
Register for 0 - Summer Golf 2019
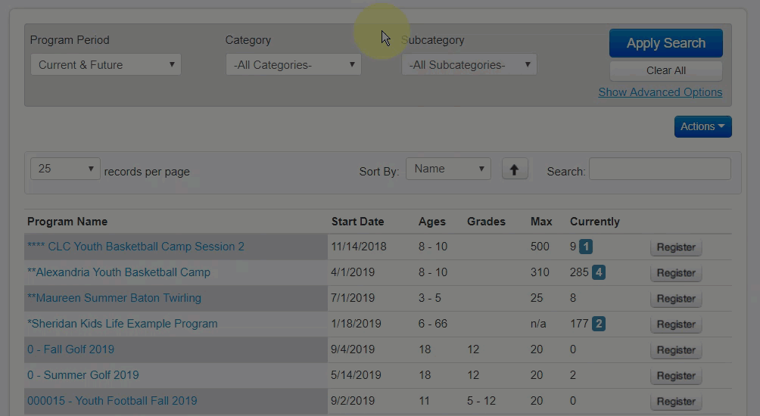[675, 376]
